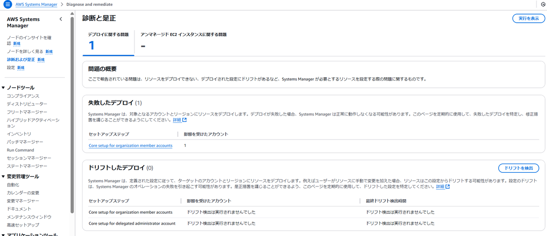Open ハイブリッドアクティベーション in sidebar
Screen dimensions: 547x236
[33, 123]
